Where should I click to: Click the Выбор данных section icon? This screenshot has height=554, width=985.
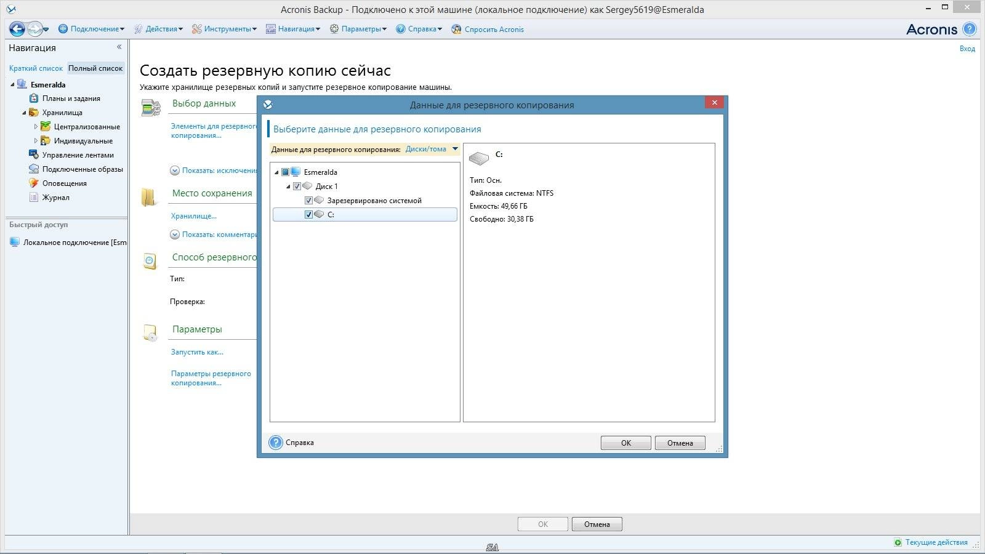click(x=151, y=107)
